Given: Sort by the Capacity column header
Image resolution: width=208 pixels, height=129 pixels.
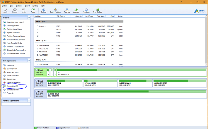Looking at the screenshot, I should click(x=76, y=16).
